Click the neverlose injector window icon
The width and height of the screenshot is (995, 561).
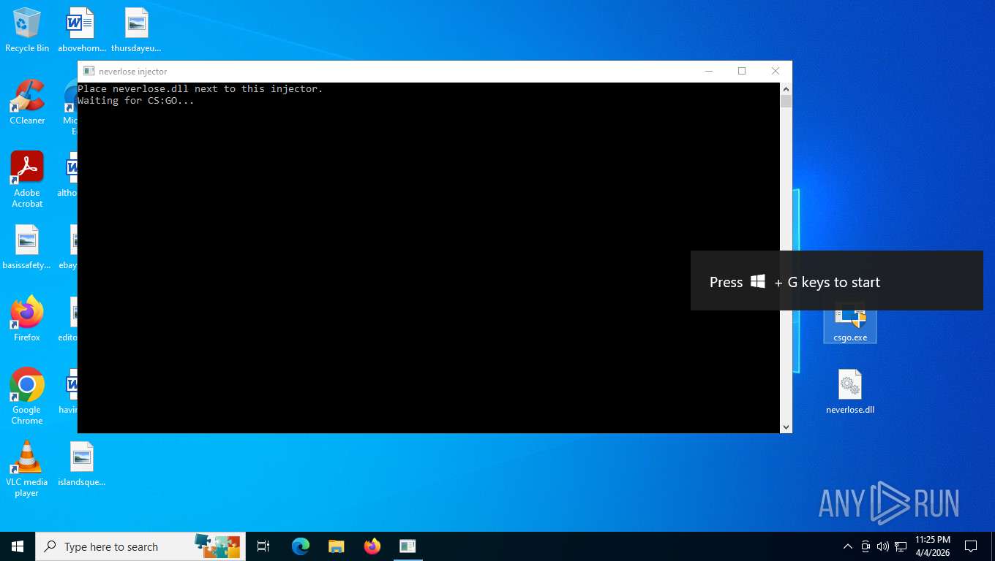[x=89, y=71]
